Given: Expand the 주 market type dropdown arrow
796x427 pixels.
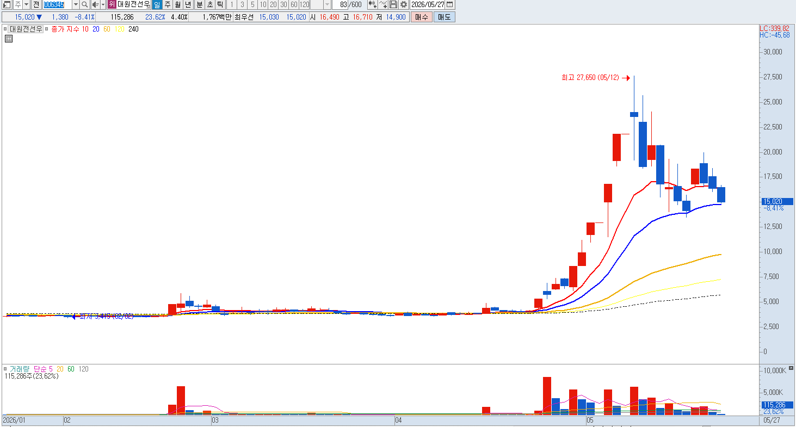Looking at the screenshot, I should pos(26,4).
